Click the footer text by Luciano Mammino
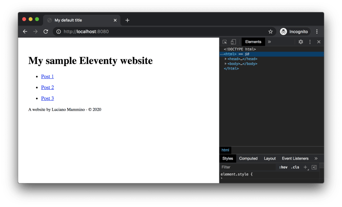 coord(65,110)
